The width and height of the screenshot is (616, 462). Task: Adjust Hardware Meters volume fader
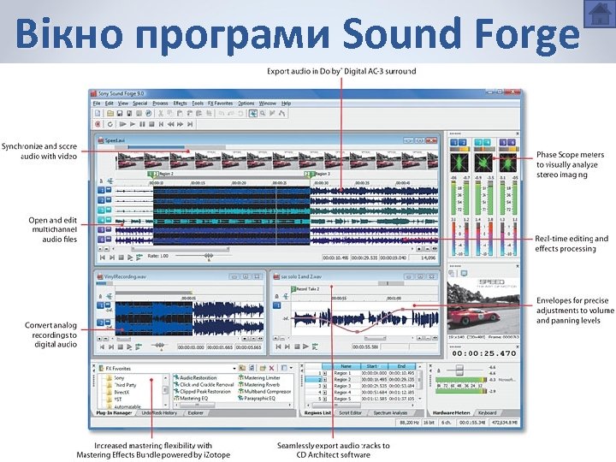click(458, 370)
